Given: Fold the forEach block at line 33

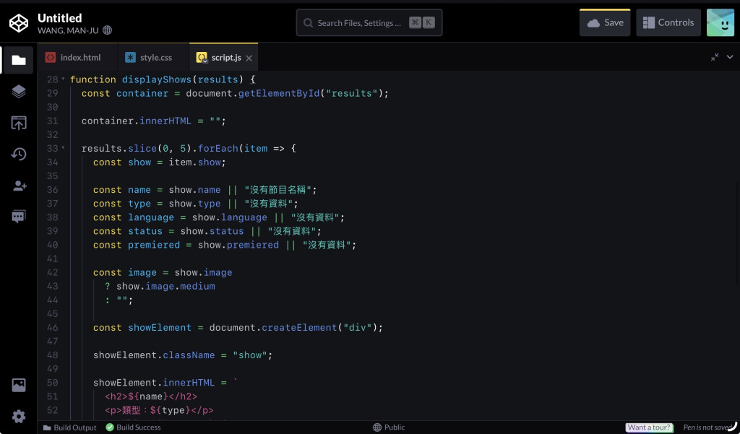Looking at the screenshot, I should click(64, 148).
